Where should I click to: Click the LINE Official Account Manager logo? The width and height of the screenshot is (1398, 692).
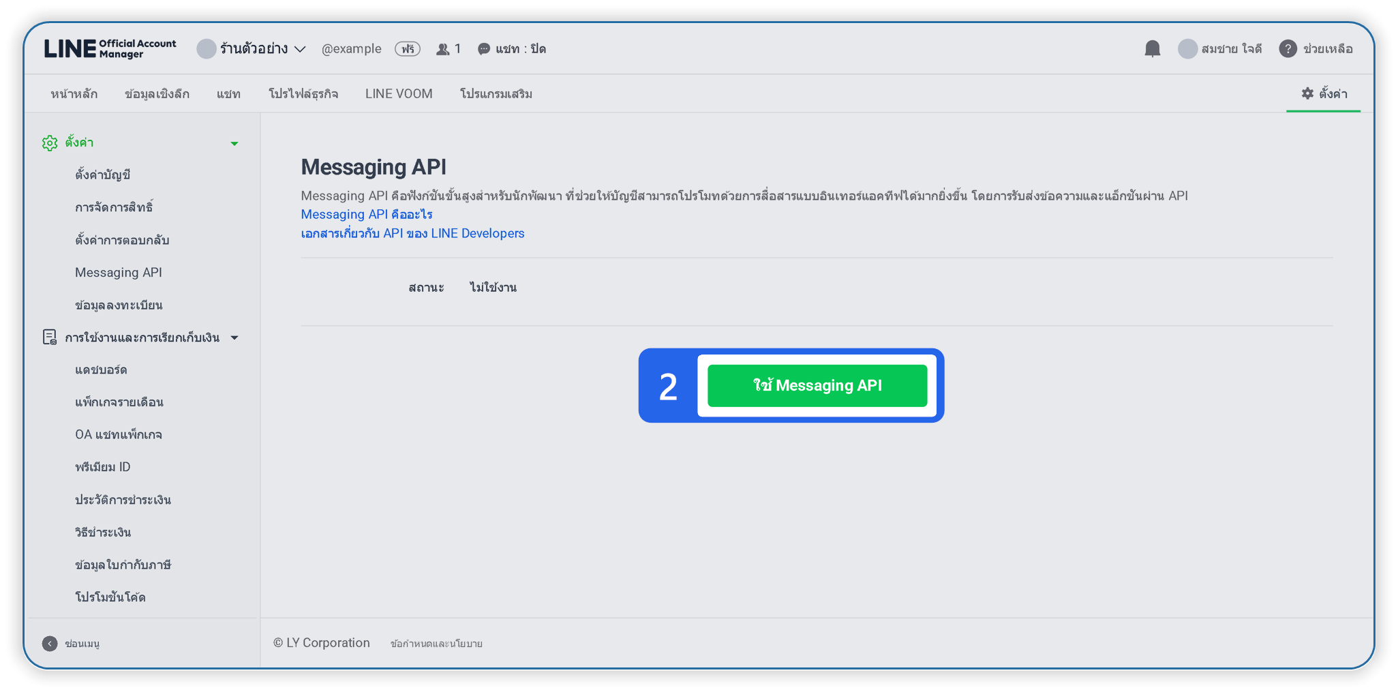pos(110,48)
